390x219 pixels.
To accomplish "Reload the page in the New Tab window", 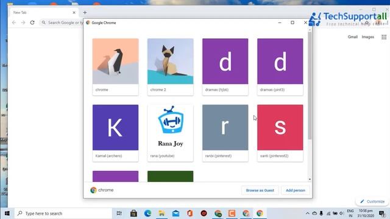I will coord(32,23).
